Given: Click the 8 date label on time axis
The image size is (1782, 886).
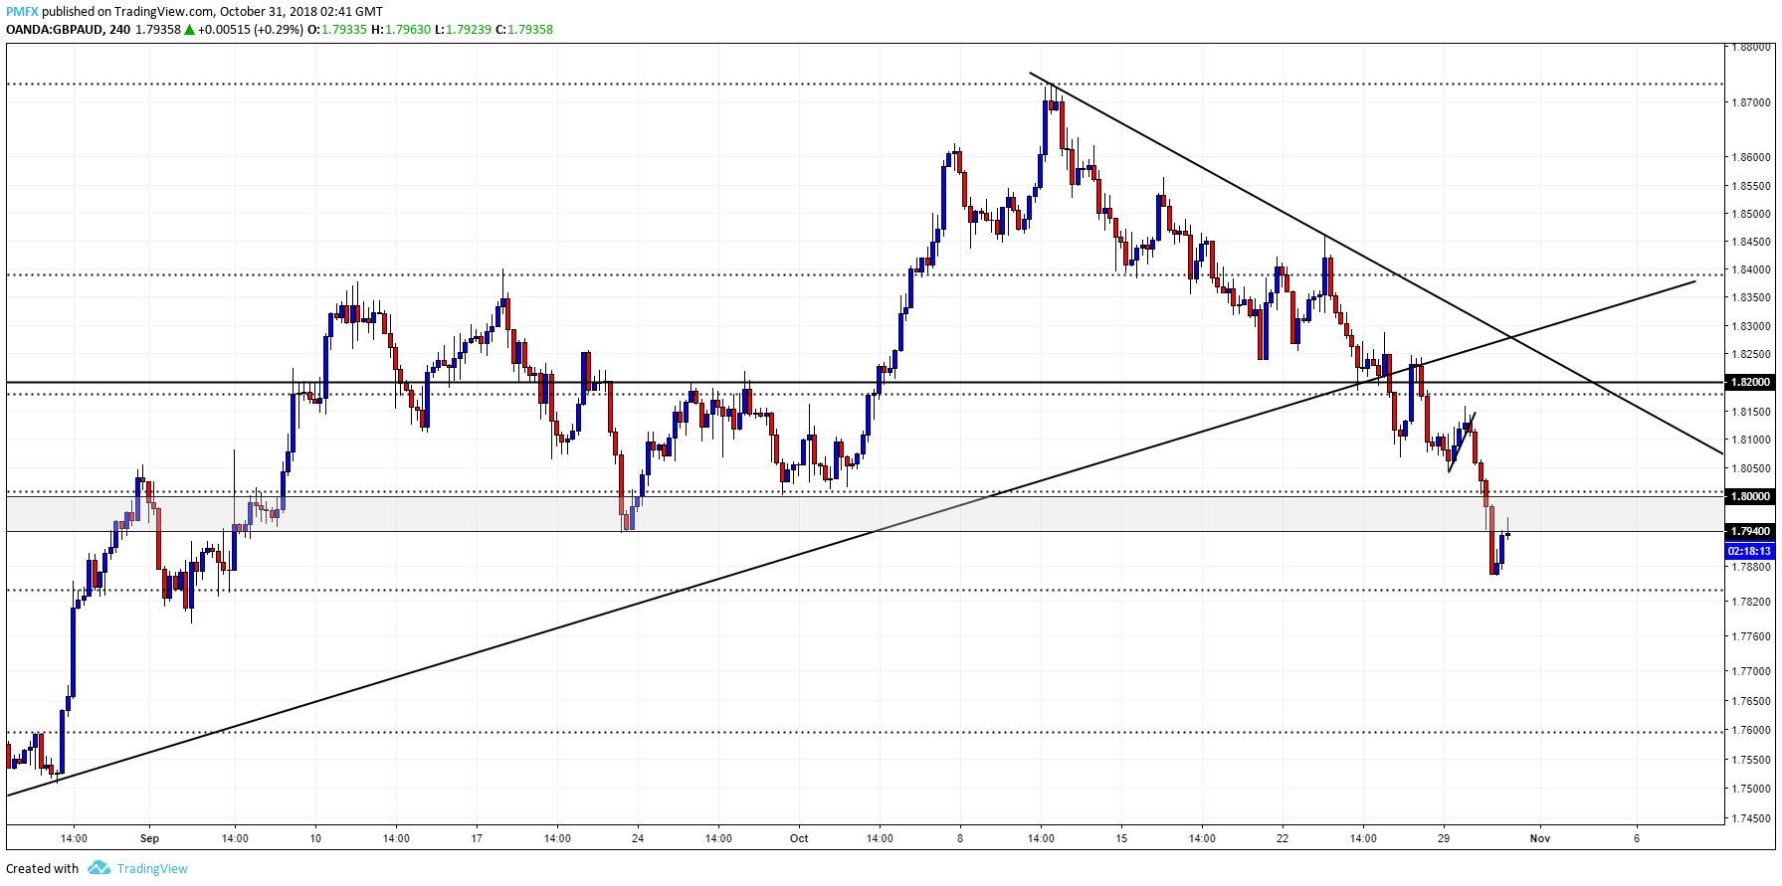Looking at the screenshot, I should [x=960, y=838].
